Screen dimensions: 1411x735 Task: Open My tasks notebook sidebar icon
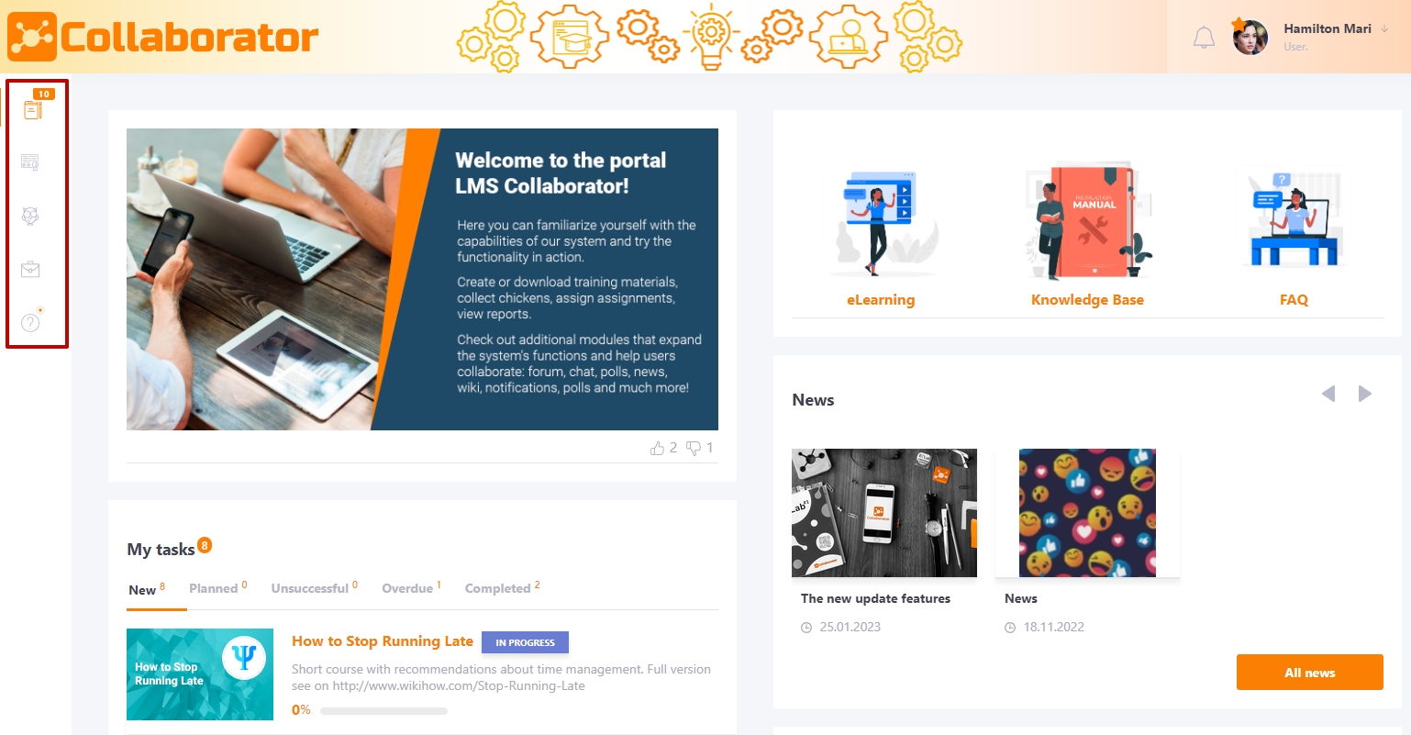pyautogui.click(x=33, y=109)
